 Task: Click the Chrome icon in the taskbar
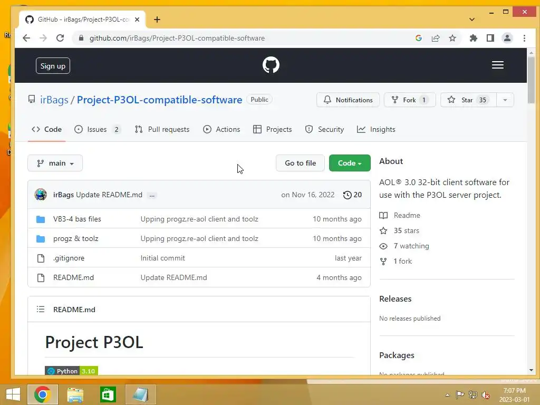pyautogui.click(x=43, y=394)
